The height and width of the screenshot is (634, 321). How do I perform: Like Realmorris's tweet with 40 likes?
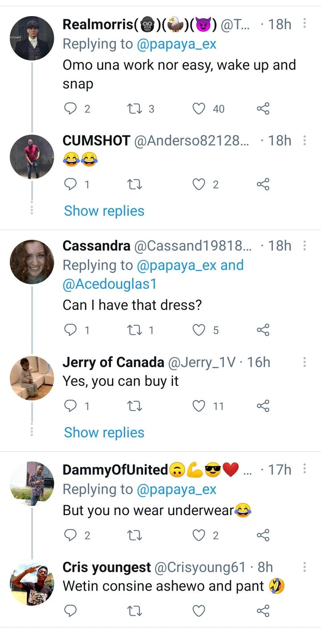pyautogui.click(x=199, y=109)
